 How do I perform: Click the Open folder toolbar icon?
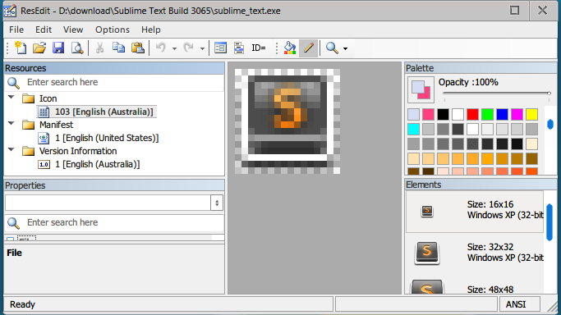tap(39, 48)
